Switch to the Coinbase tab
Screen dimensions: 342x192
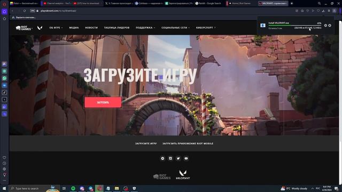point(149,4)
